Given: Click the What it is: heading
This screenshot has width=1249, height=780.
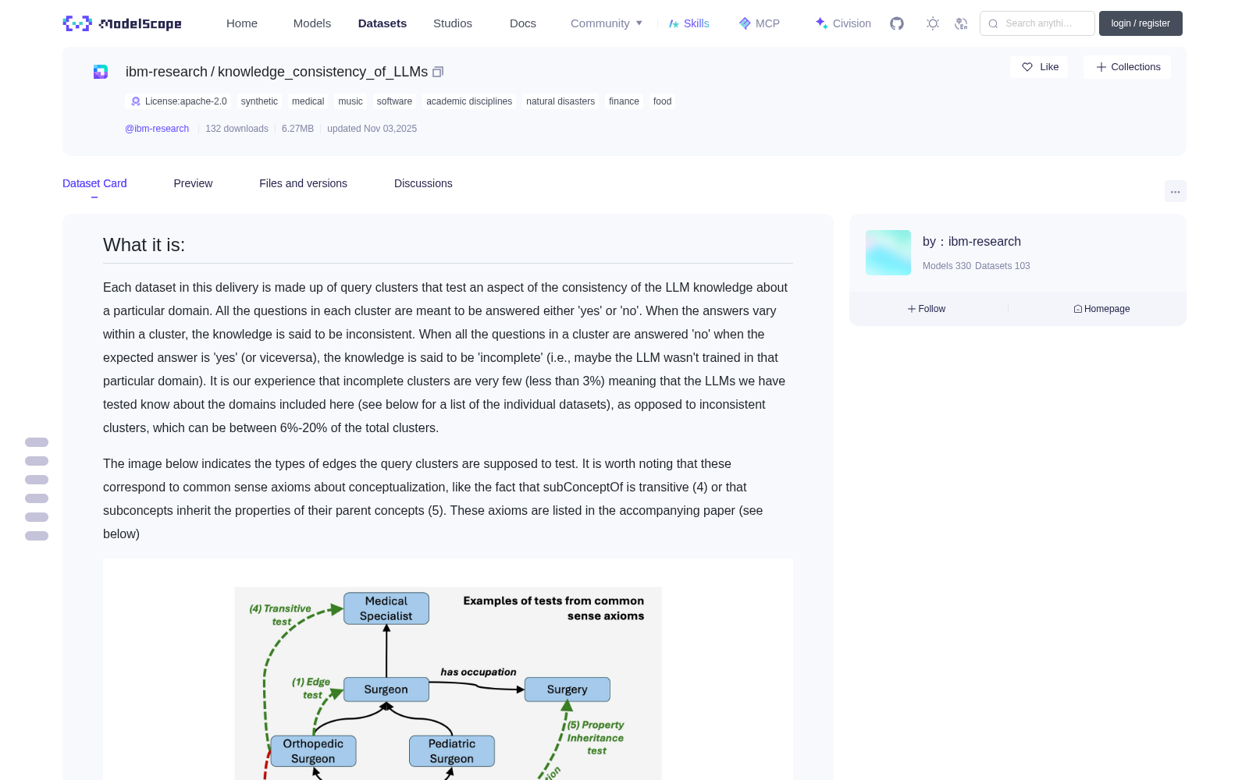Looking at the screenshot, I should (144, 245).
